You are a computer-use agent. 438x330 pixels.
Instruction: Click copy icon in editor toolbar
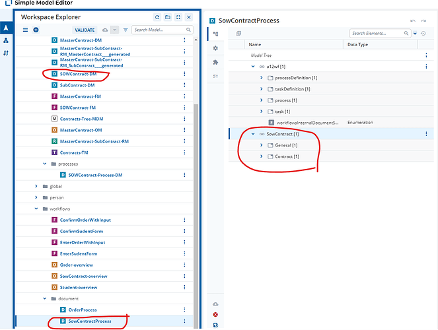pyautogui.click(x=238, y=34)
